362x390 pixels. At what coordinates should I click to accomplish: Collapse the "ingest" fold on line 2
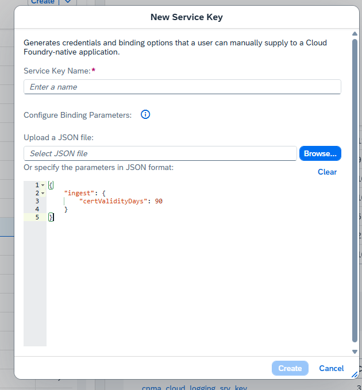[x=43, y=193]
